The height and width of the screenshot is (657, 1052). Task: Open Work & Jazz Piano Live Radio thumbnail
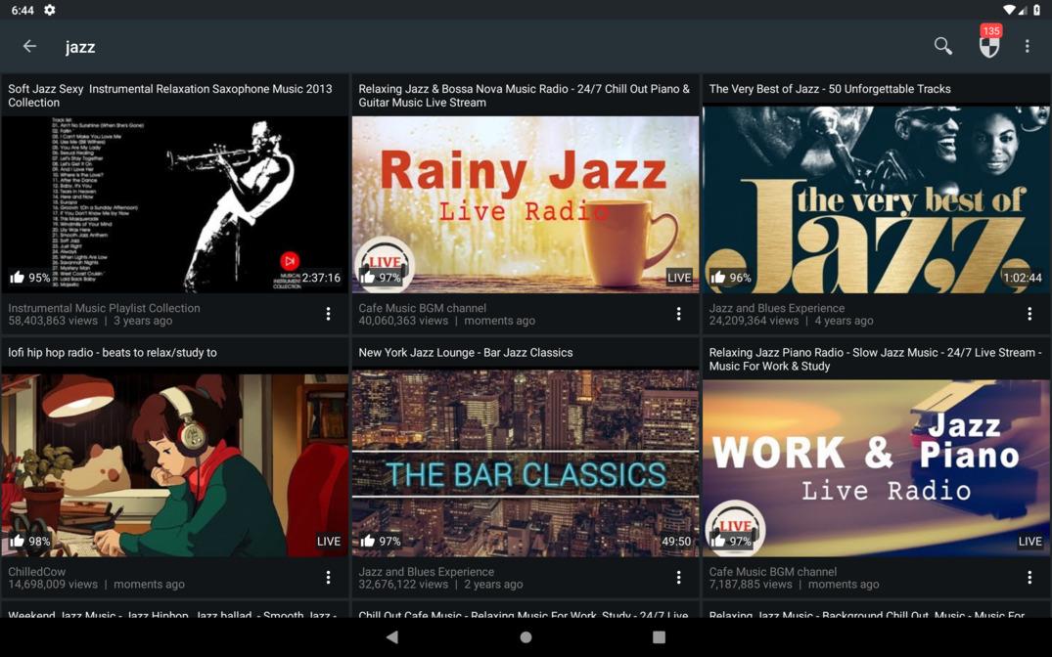[876, 468]
